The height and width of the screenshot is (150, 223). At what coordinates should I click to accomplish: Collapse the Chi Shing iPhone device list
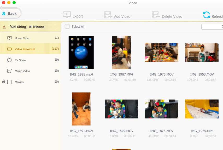coord(4,27)
